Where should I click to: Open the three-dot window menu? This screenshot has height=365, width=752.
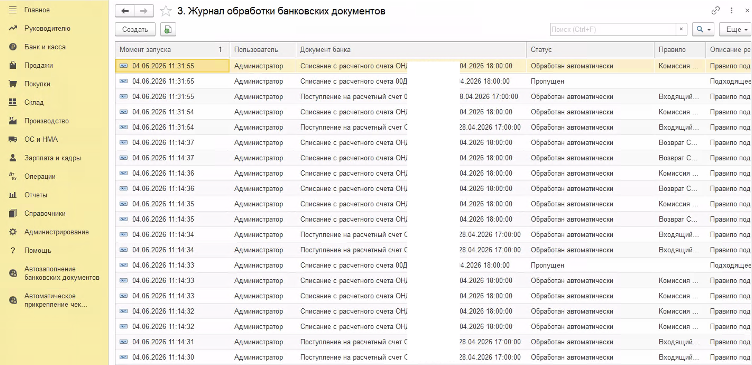pyautogui.click(x=731, y=11)
